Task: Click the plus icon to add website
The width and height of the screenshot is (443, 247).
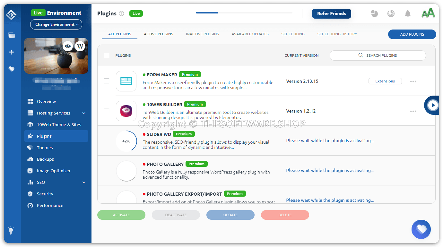Action: (x=12, y=52)
